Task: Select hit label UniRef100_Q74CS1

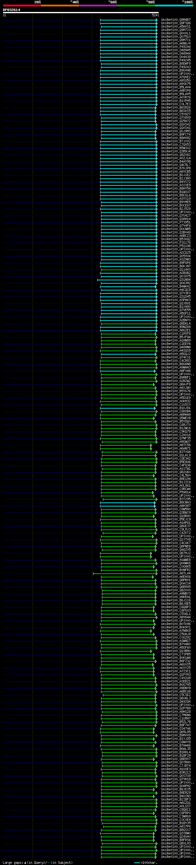Action: tap(176, 357)
